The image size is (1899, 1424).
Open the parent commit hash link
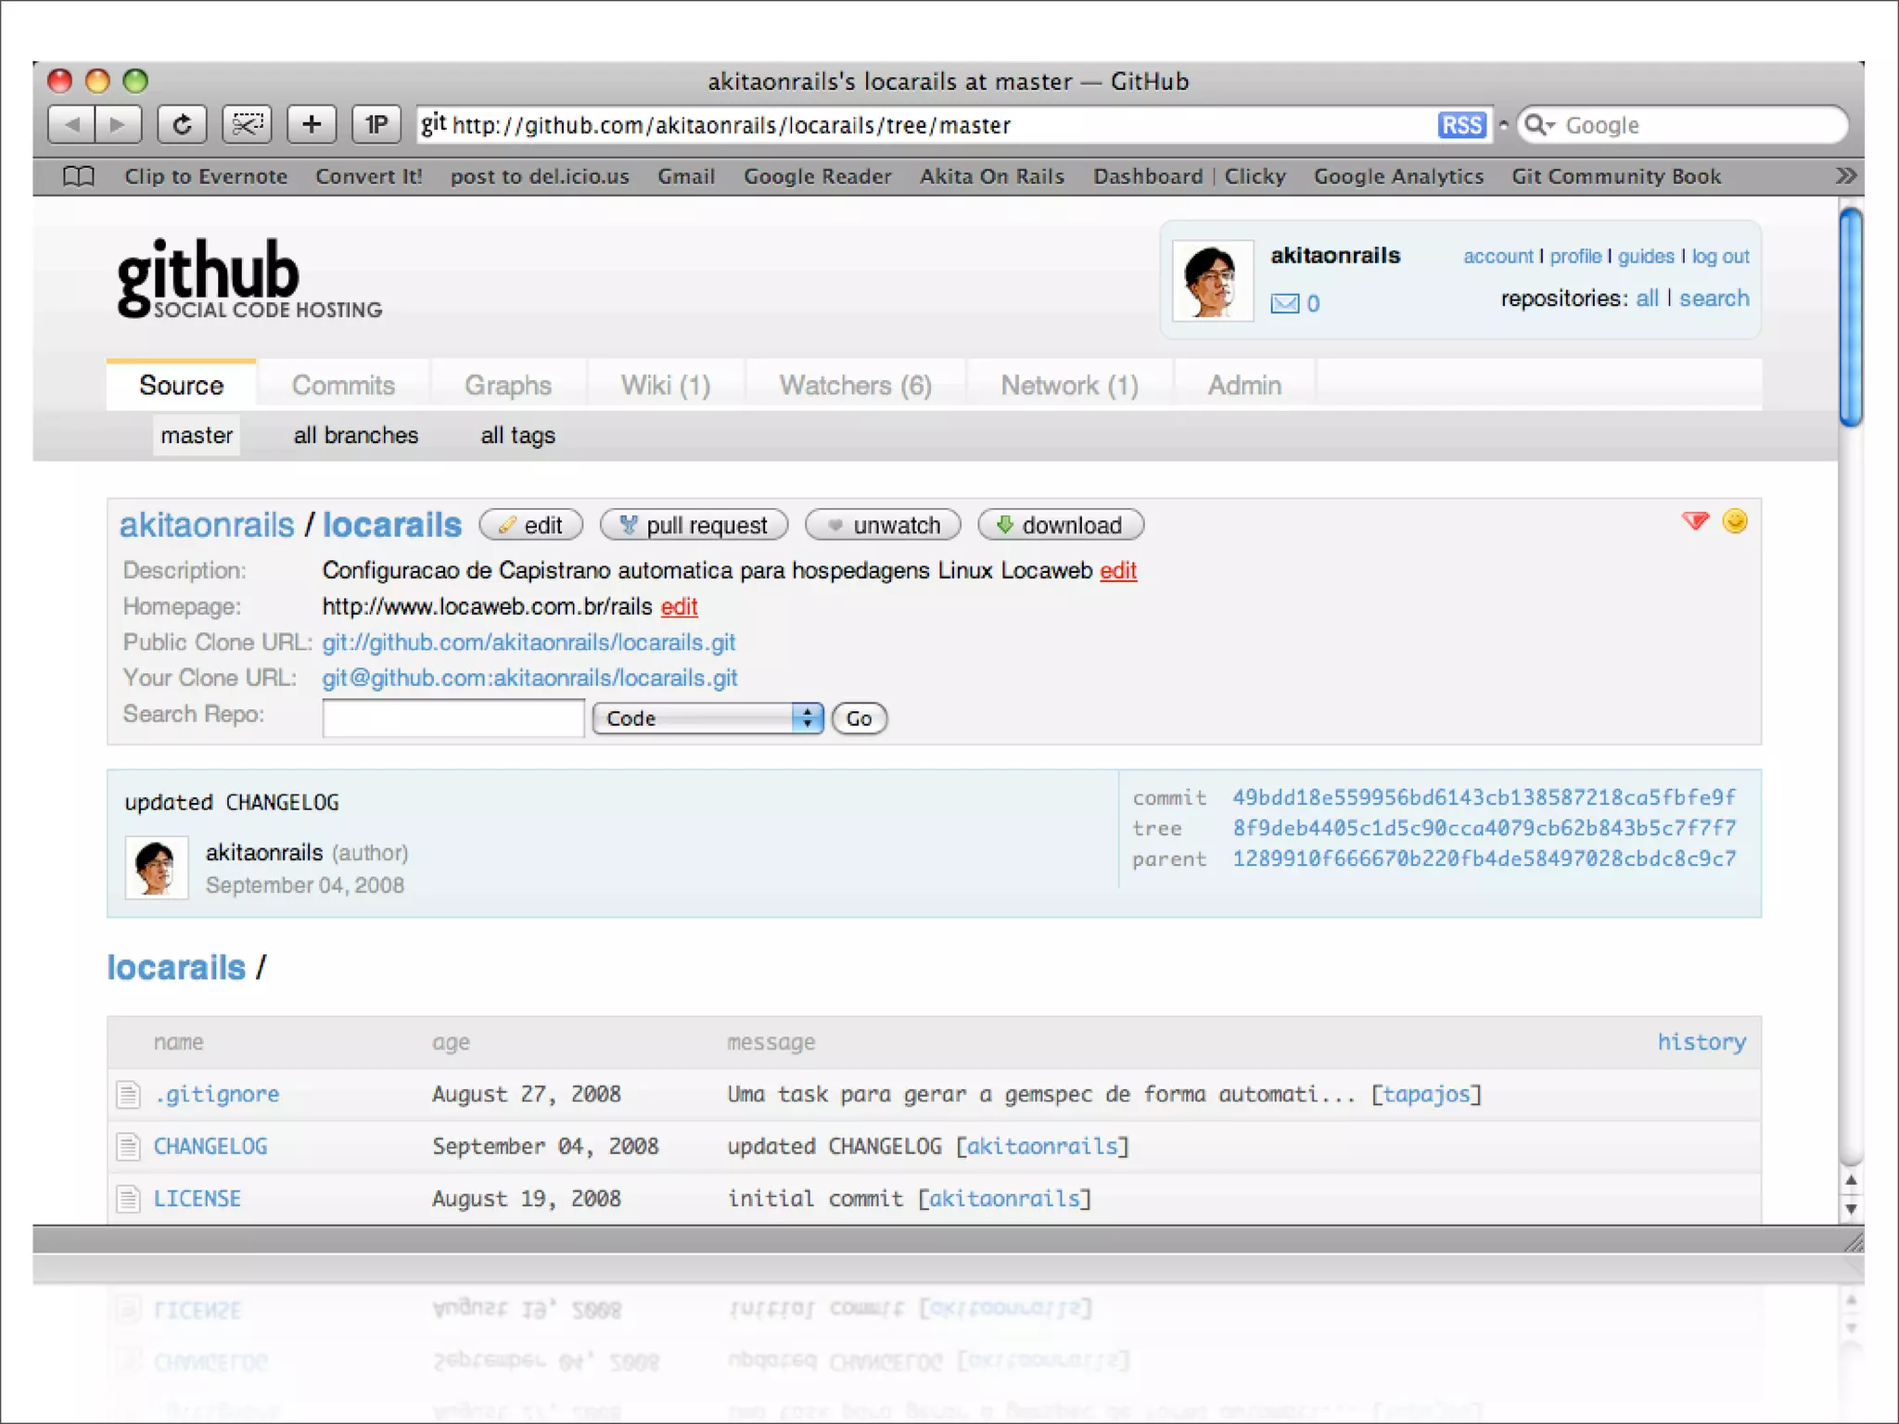point(1485,859)
